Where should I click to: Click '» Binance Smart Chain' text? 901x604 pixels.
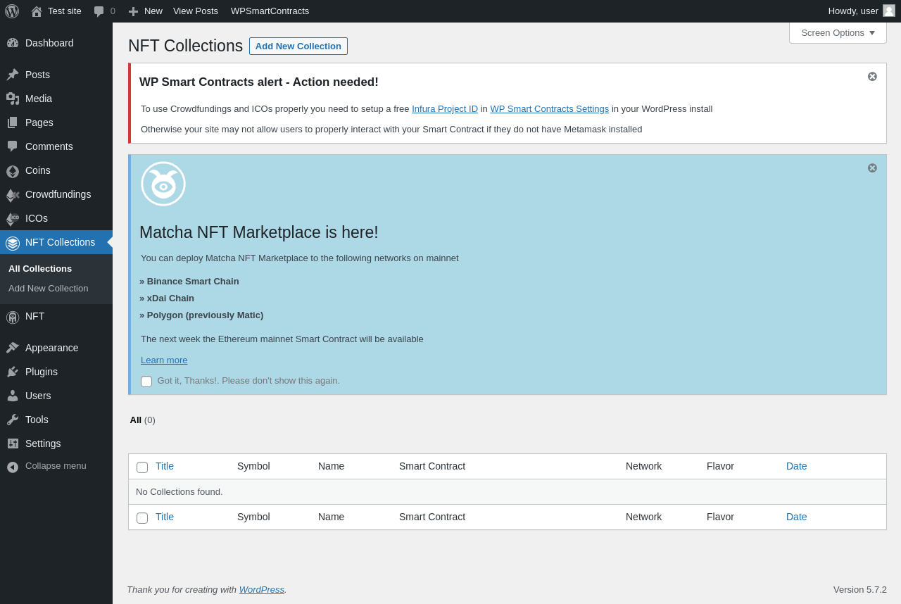pos(189,282)
